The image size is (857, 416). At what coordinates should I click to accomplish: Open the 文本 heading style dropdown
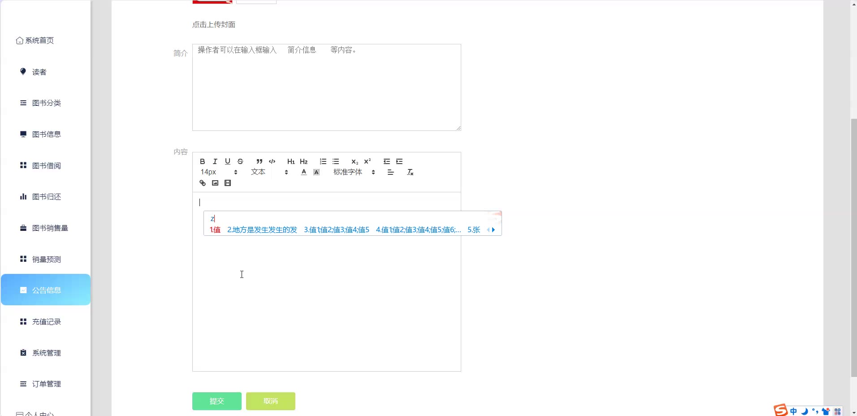[x=269, y=172]
